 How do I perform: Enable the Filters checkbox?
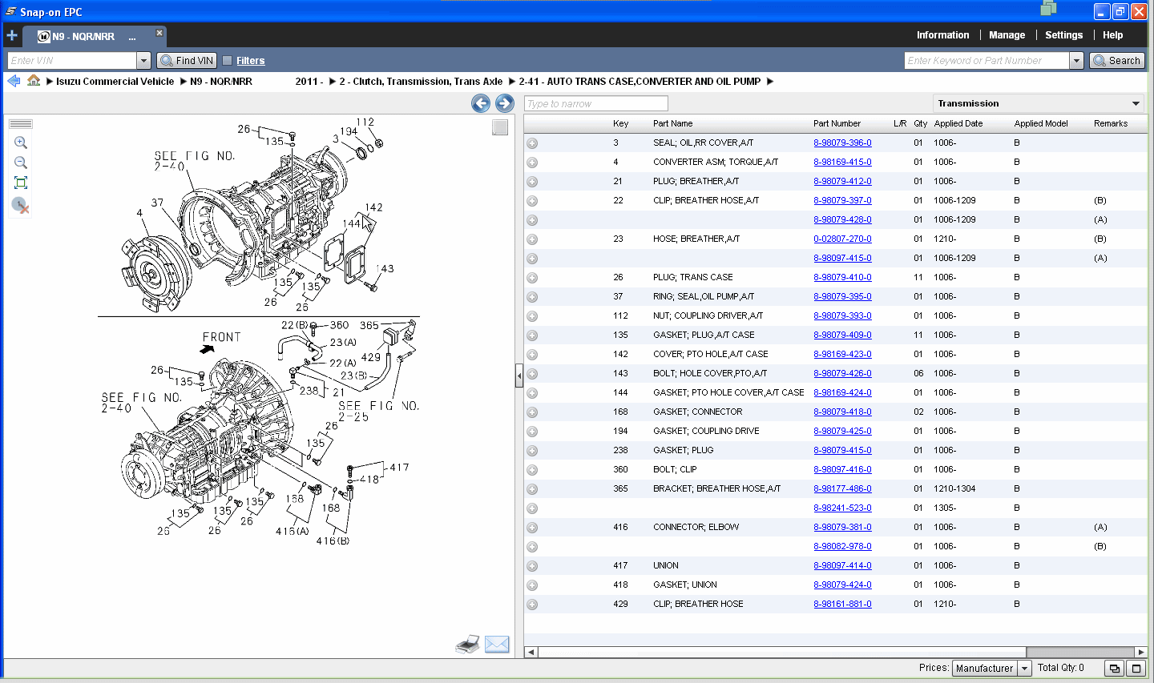click(x=228, y=61)
